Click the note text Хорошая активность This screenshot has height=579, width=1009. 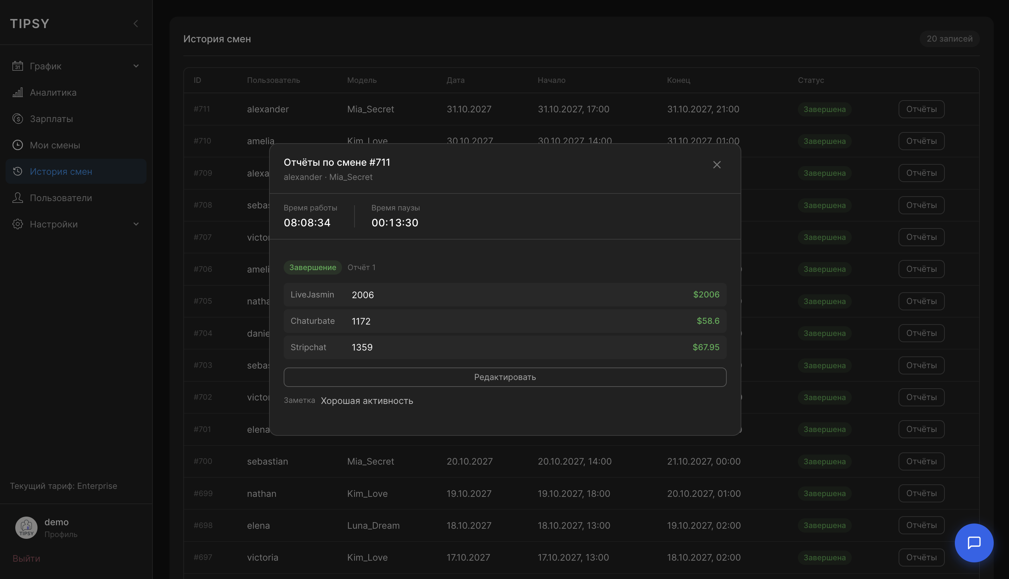[x=367, y=400]
